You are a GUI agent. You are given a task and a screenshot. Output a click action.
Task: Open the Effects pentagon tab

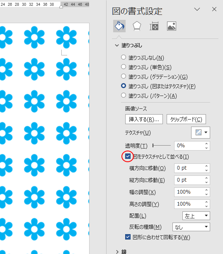pos(137,26)
